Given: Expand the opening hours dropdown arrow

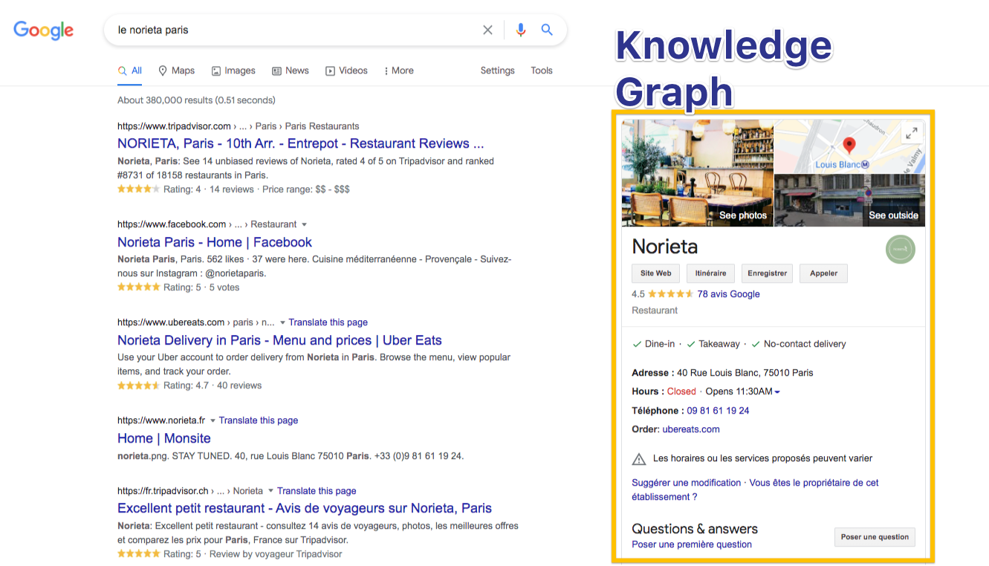Looking at the screenshot, I should coord(777,392).
